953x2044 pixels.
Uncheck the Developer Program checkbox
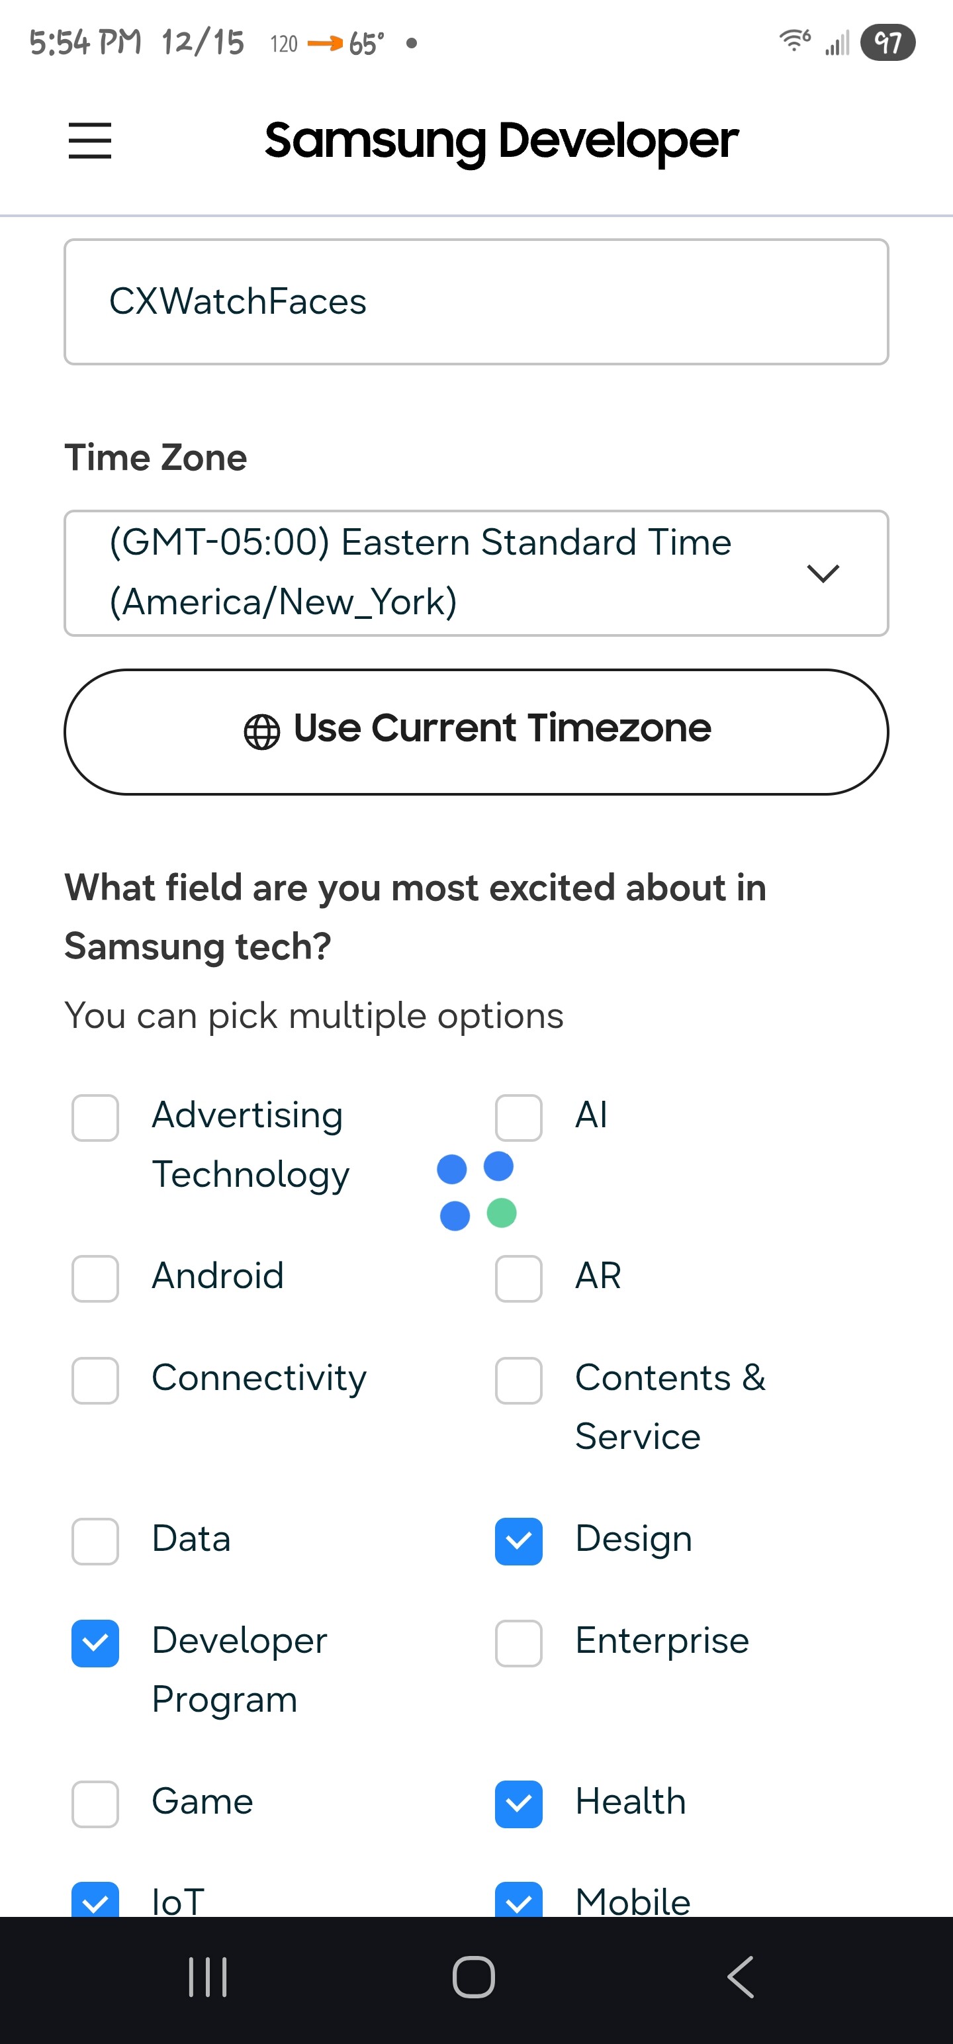(x=95, y=1642)
